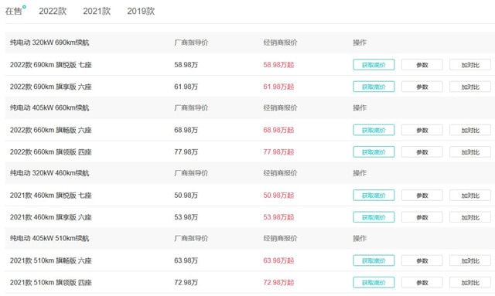Viewport: 495px width, 296px height.
Task: Click dealer price 72.98万起
Action: (x=278, y=282)
